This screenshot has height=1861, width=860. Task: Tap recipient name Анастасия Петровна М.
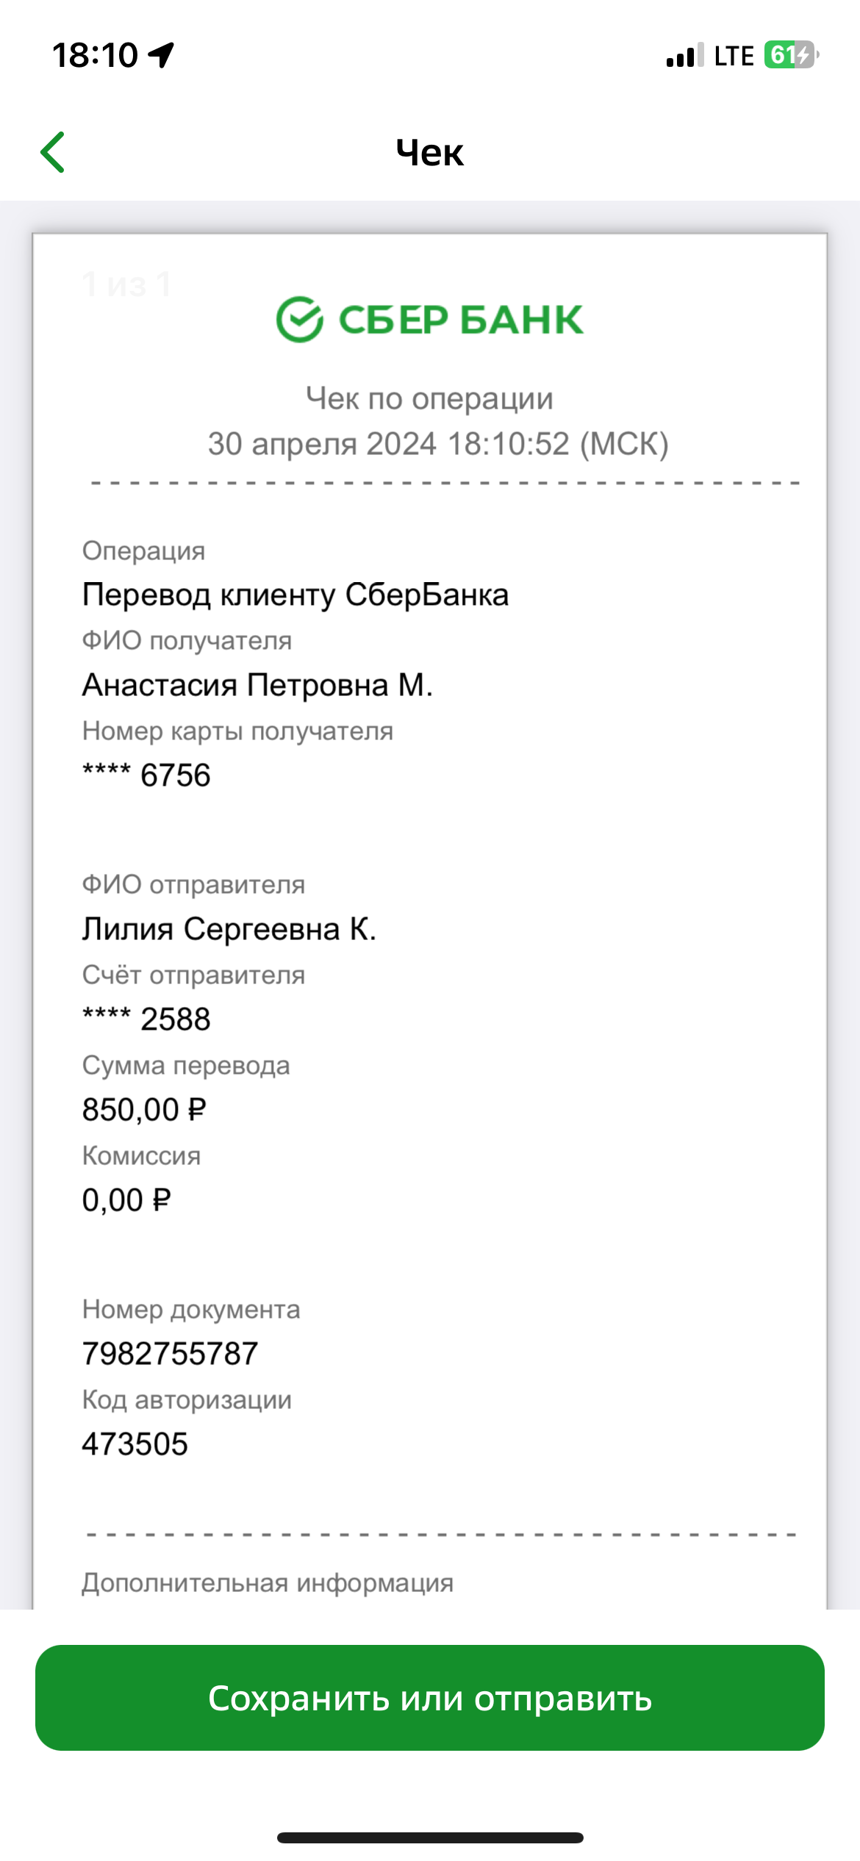coord(257,685)
